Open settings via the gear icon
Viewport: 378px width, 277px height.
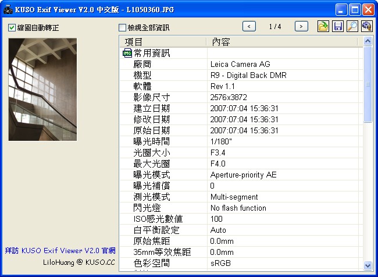pos(367,26)
